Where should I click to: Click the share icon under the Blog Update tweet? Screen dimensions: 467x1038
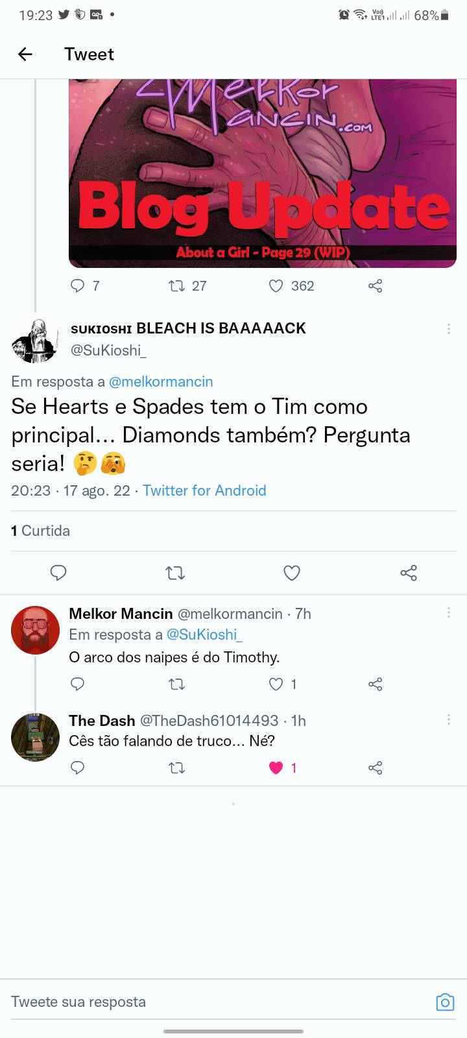[x=375, y=285]
